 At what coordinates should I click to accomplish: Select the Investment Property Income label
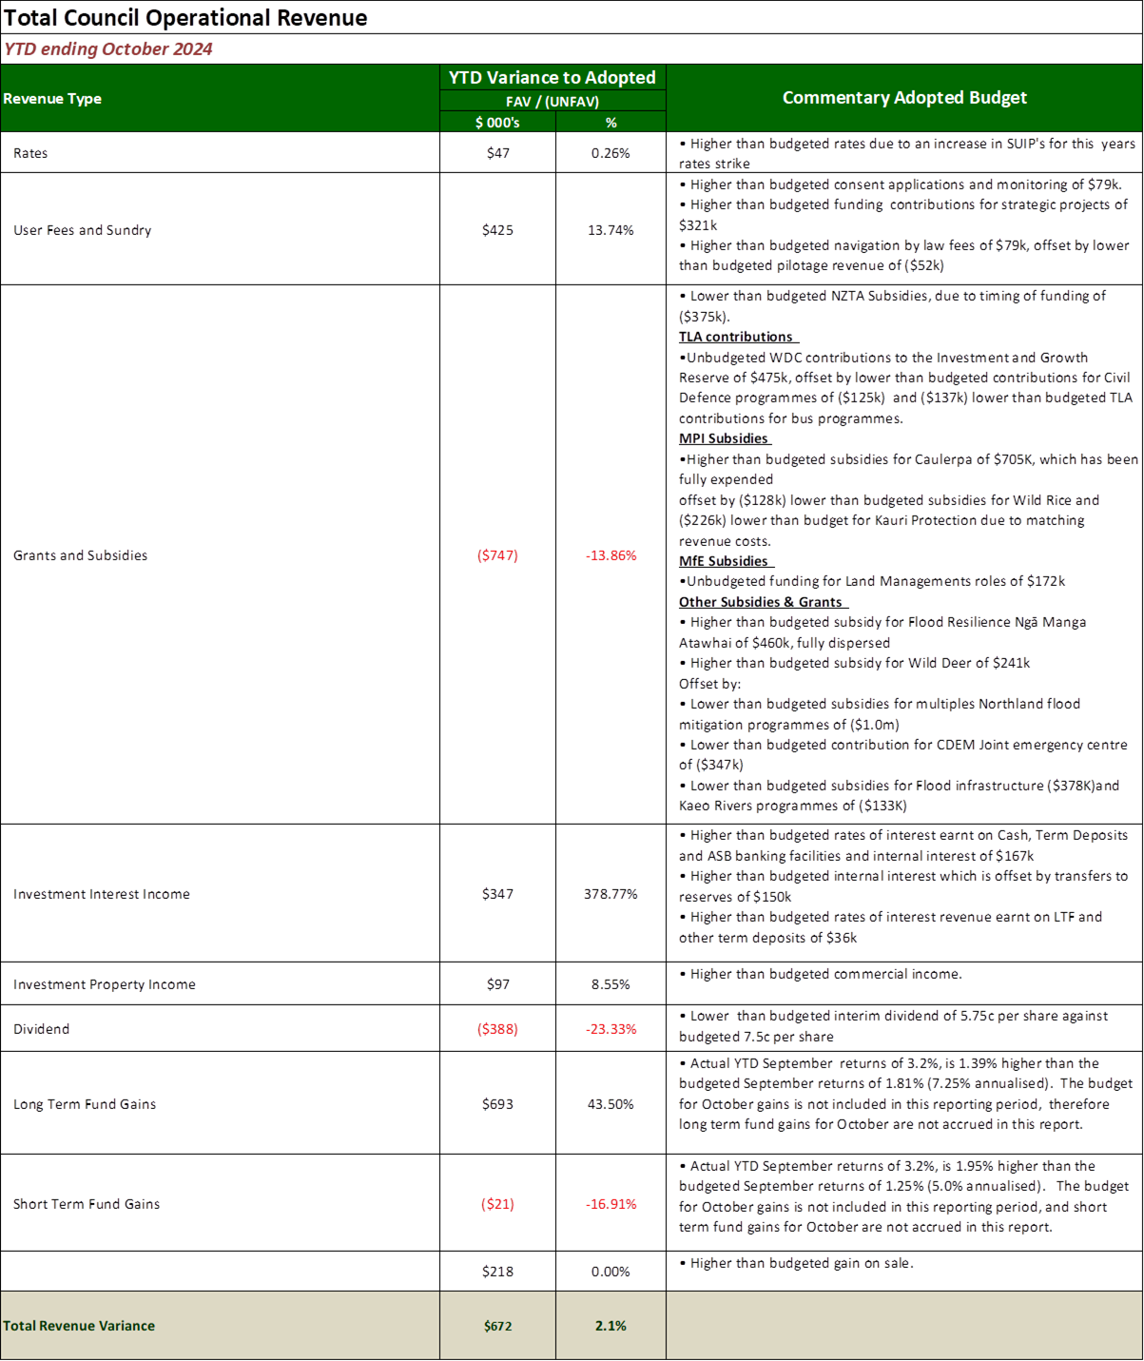click(105, 984)
